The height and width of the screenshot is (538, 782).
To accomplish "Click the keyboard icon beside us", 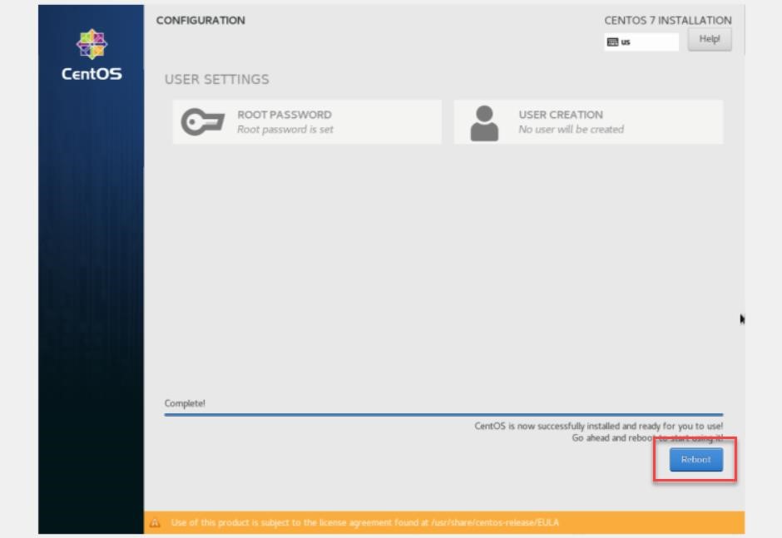I will tap(612, 42).
